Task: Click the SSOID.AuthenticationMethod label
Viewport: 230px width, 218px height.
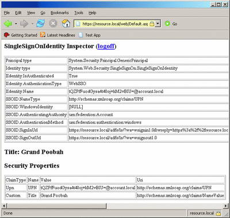Action: [34, 123]
